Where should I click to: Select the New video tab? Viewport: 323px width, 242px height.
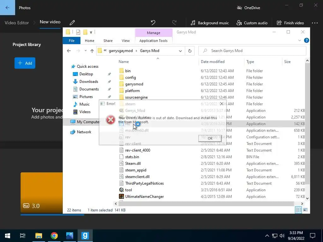tap(50, 22)
